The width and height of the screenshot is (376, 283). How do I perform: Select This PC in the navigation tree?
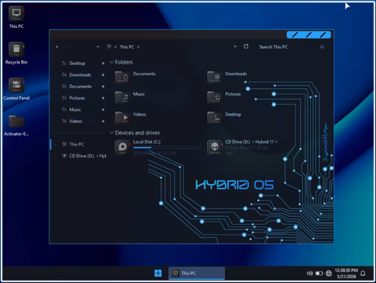[77, 144]
